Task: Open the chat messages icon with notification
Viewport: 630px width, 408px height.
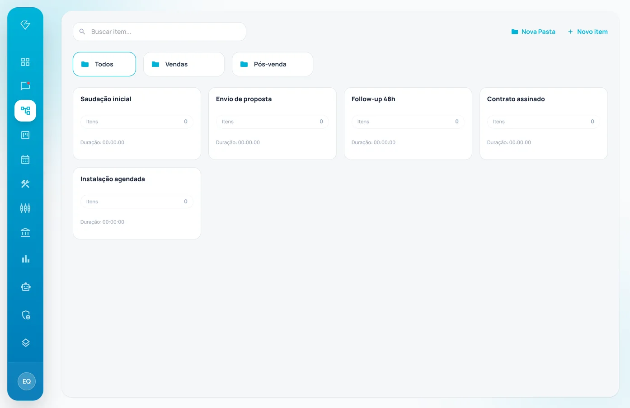Action: 25,86
